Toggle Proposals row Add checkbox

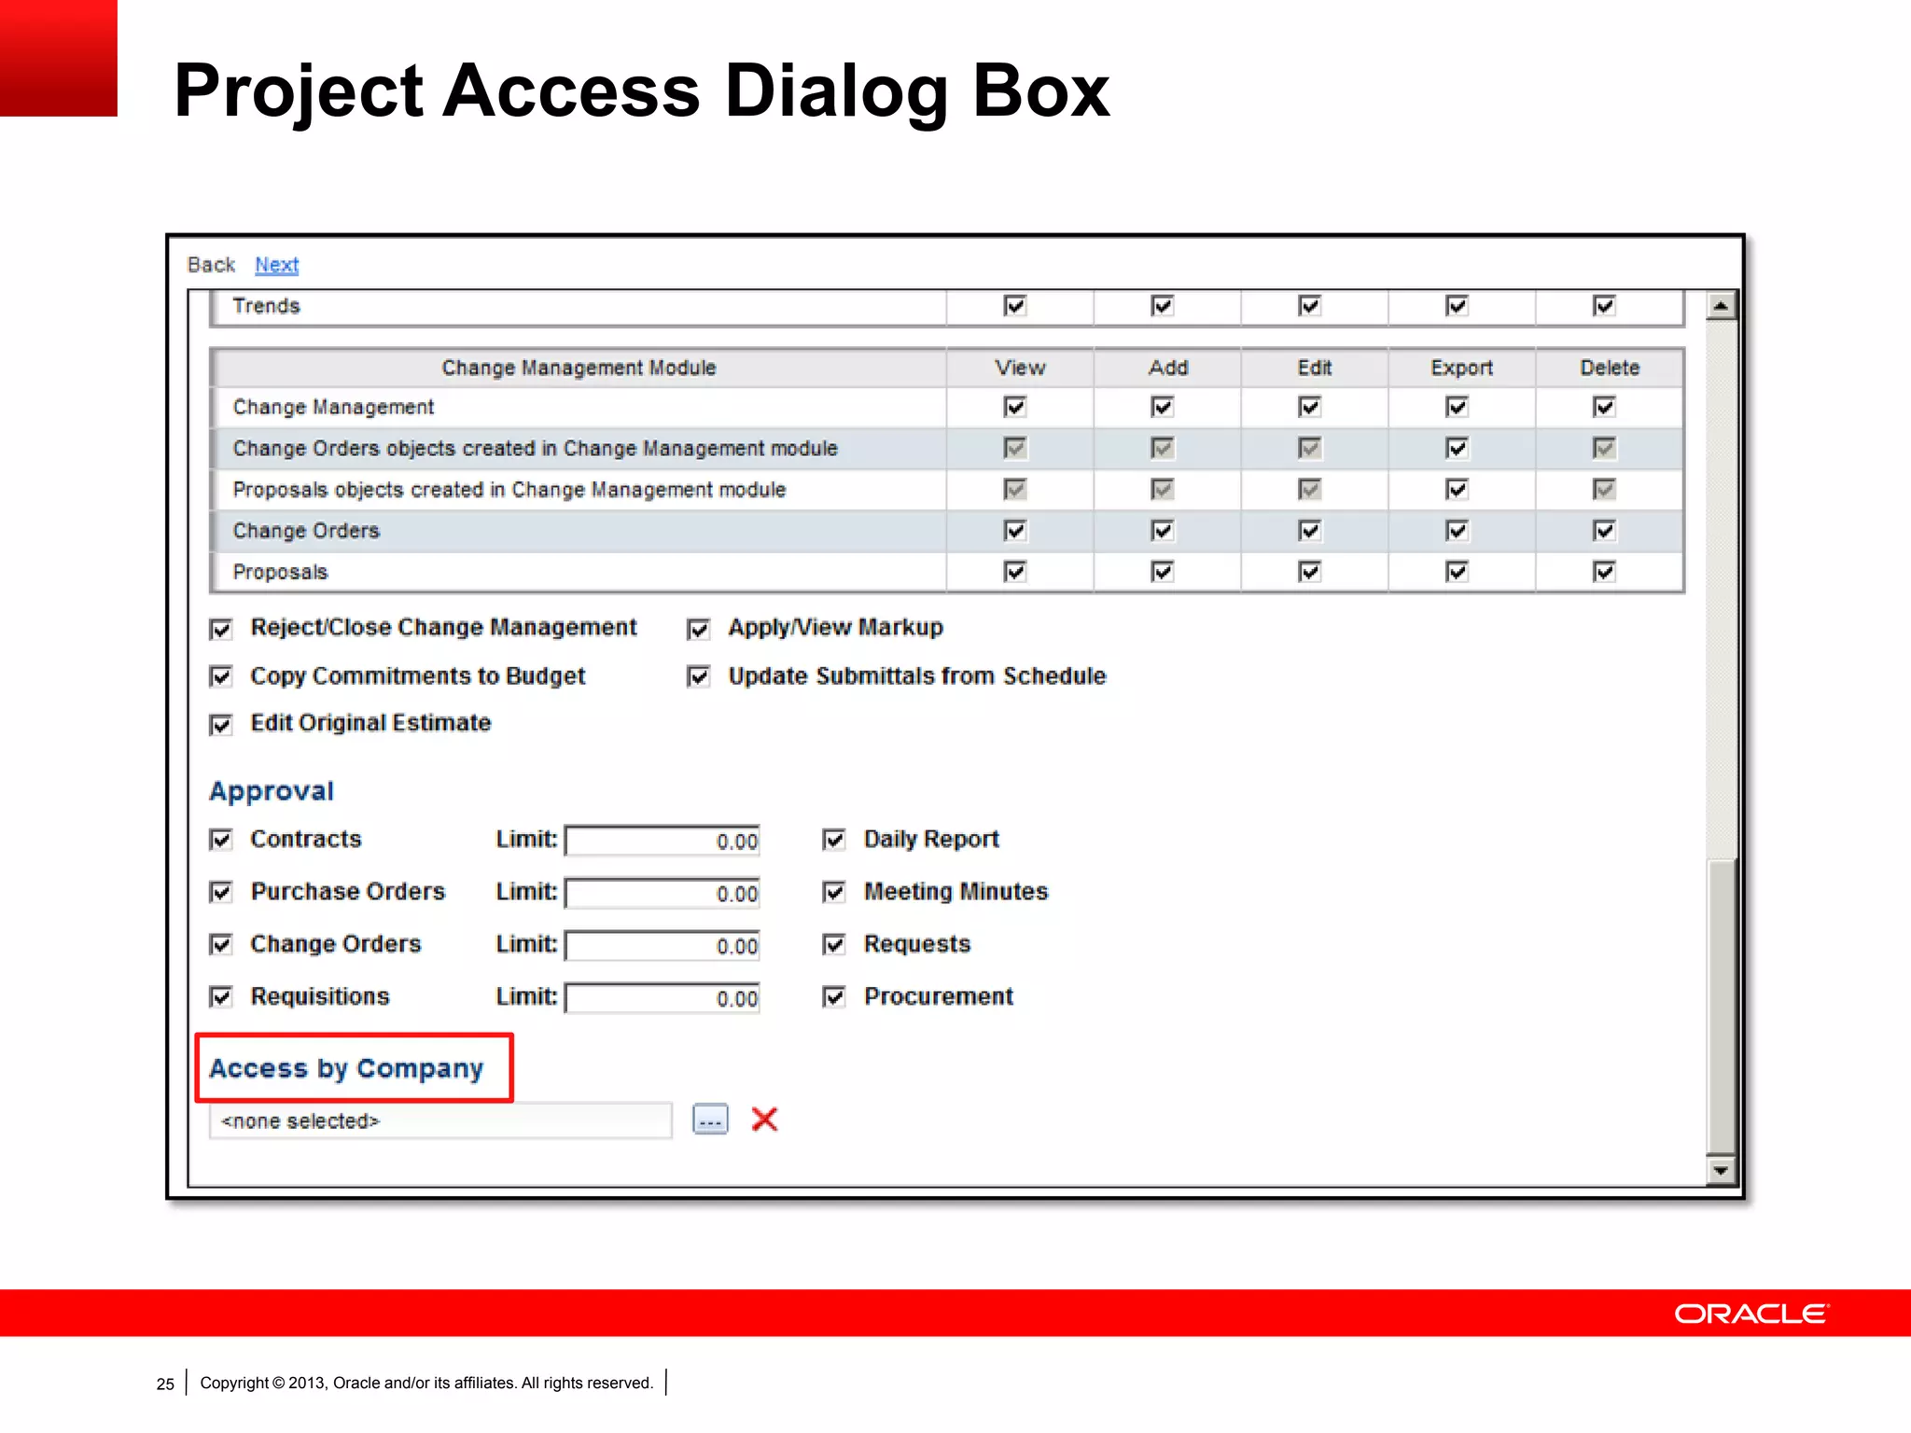1162,572
